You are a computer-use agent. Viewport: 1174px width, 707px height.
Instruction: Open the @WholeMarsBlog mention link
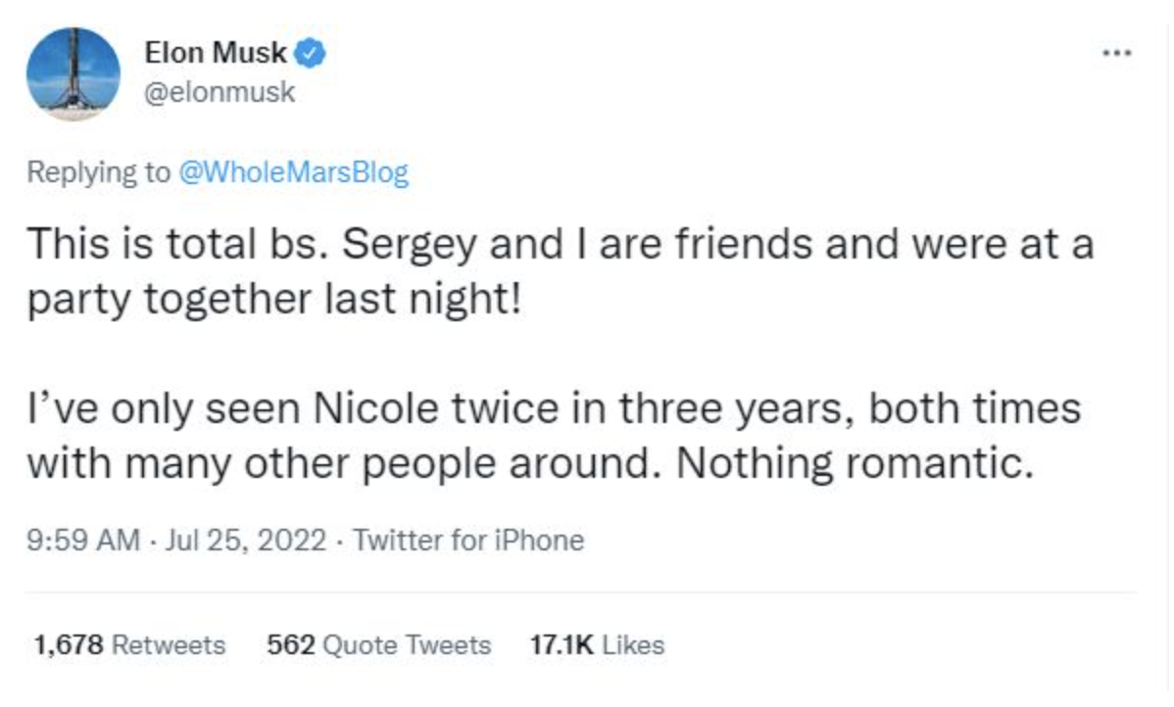tap(293, 173)
